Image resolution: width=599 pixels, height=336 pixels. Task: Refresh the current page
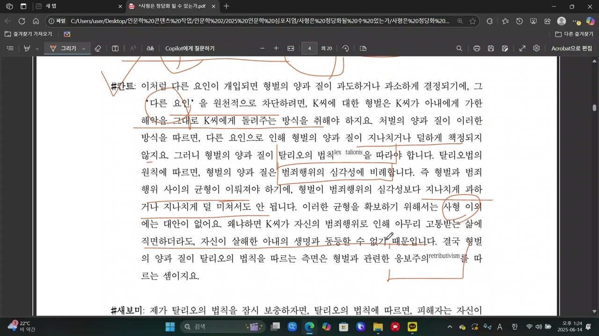coord(22,21)
